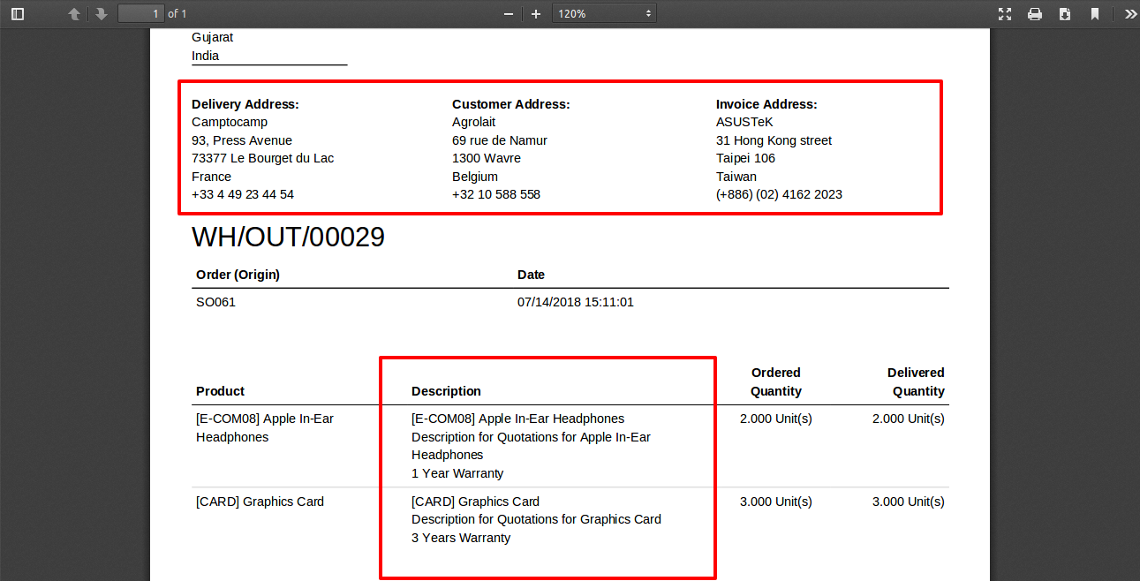1140x581 pixels.
Task: Select the Camptocamp company name
Action: [x=230, y=122]
